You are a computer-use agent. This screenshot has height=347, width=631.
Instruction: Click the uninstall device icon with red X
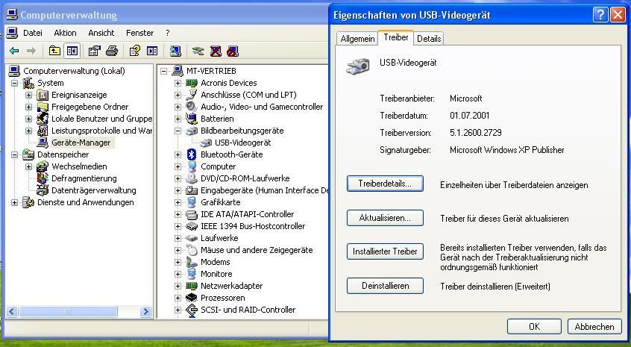coord(216,51)
